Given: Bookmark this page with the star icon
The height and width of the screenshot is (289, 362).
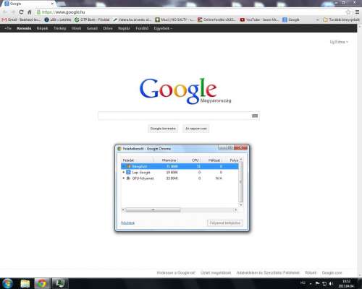Looking at the screenshot, I should (348, 12).
